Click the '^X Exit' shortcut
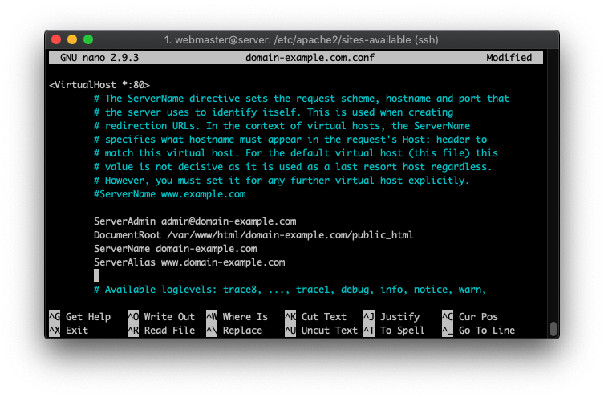Screen dimensions: 604x398 point(68,330)
